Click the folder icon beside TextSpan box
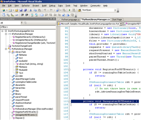This screenshot has height=120, width=141. point(79,10)
